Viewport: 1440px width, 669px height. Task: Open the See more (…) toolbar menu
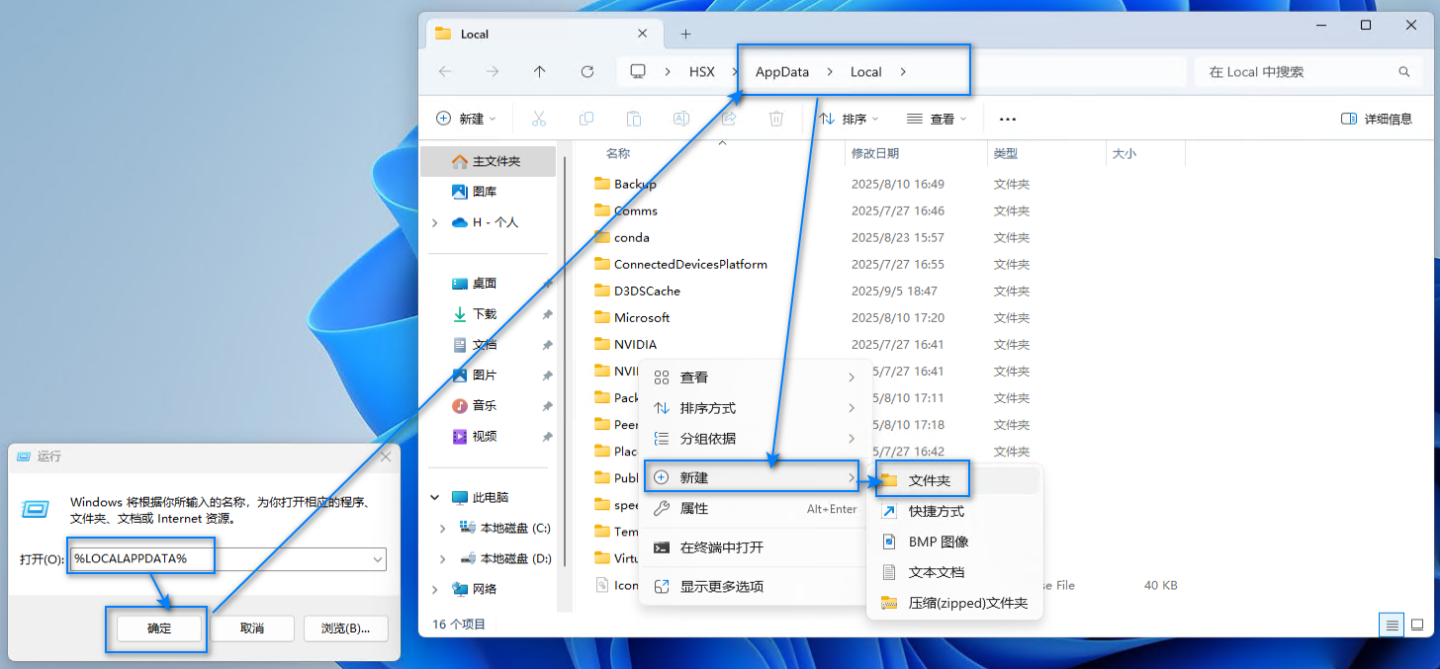pyautogui.click(x=1007, y=119)
